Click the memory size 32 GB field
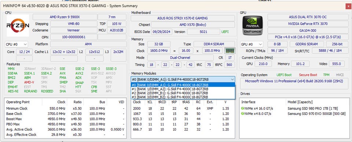 (x=159, y=44)
